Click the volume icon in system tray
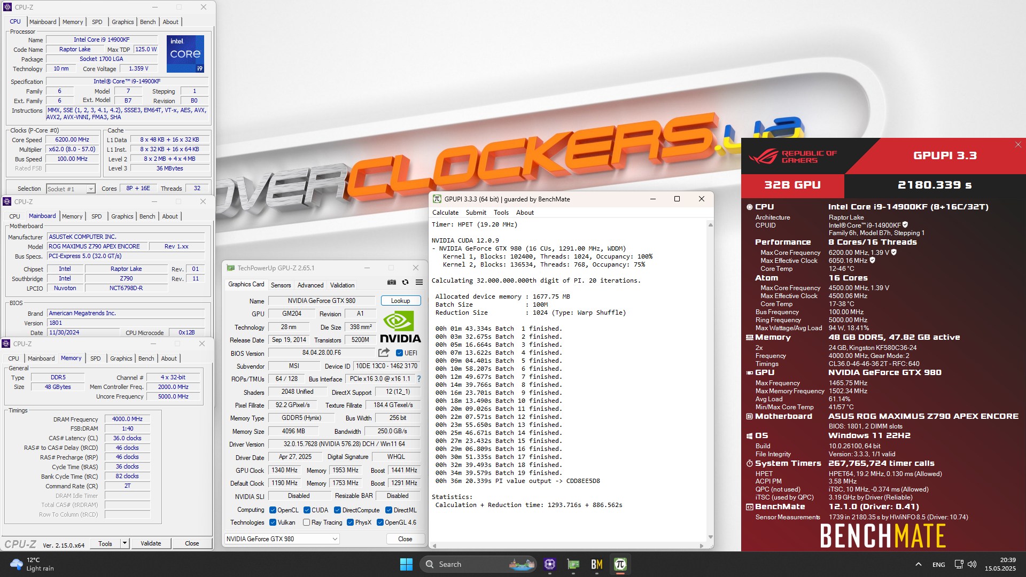The image size is (1026, 577). pos(972,564)
